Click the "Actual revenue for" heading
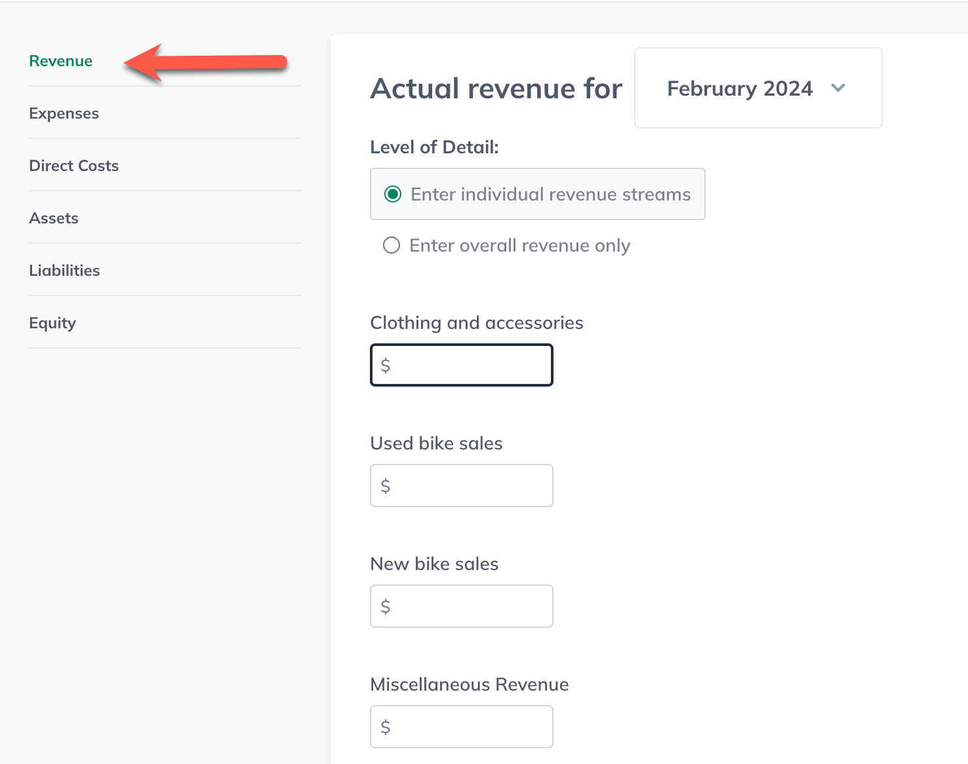 coord(496,88)
